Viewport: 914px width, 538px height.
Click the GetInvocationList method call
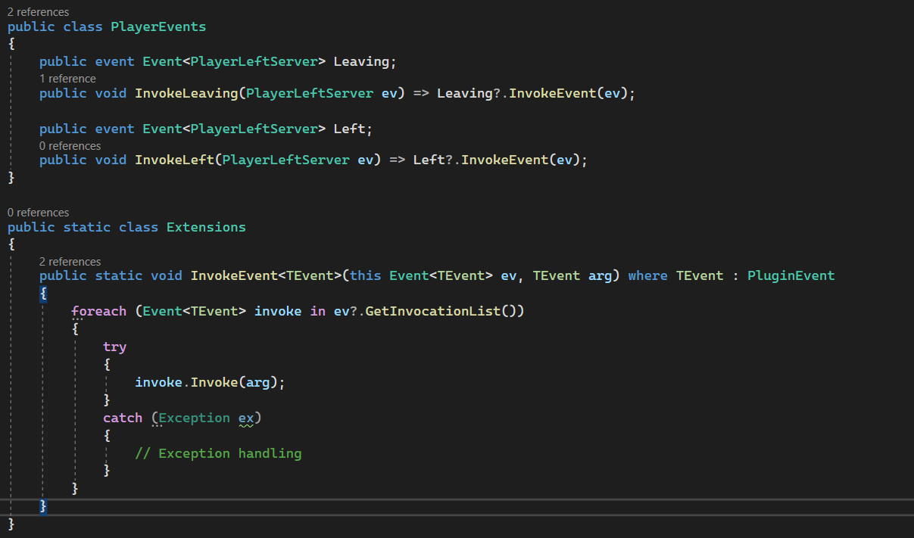coord(433,311)
